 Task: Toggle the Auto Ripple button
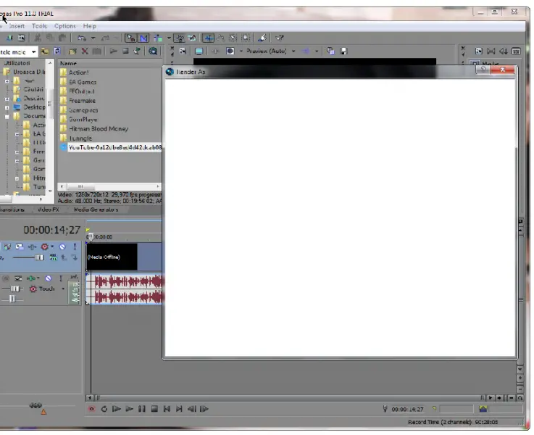(x=158, y=38)
